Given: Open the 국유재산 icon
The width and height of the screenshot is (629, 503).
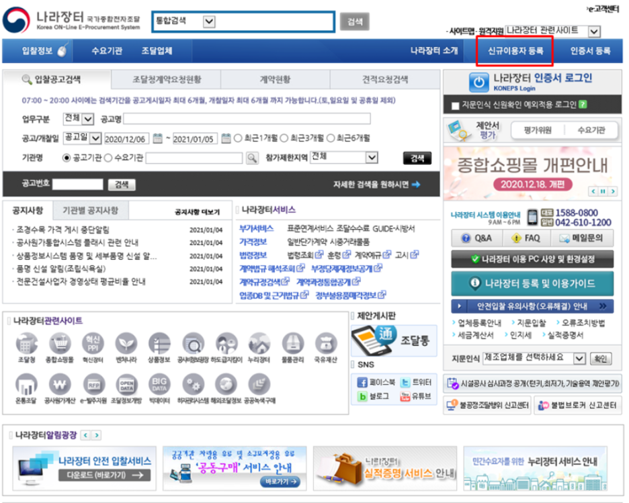Looking at the screenshot, I should [326, 344].
